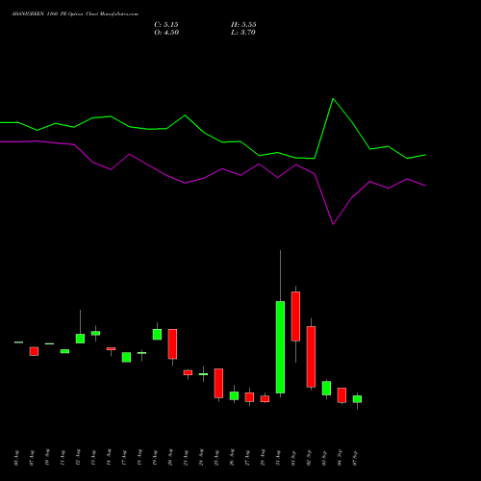Select the small red 21 Aug candlestick

click(x=188, y=372)
